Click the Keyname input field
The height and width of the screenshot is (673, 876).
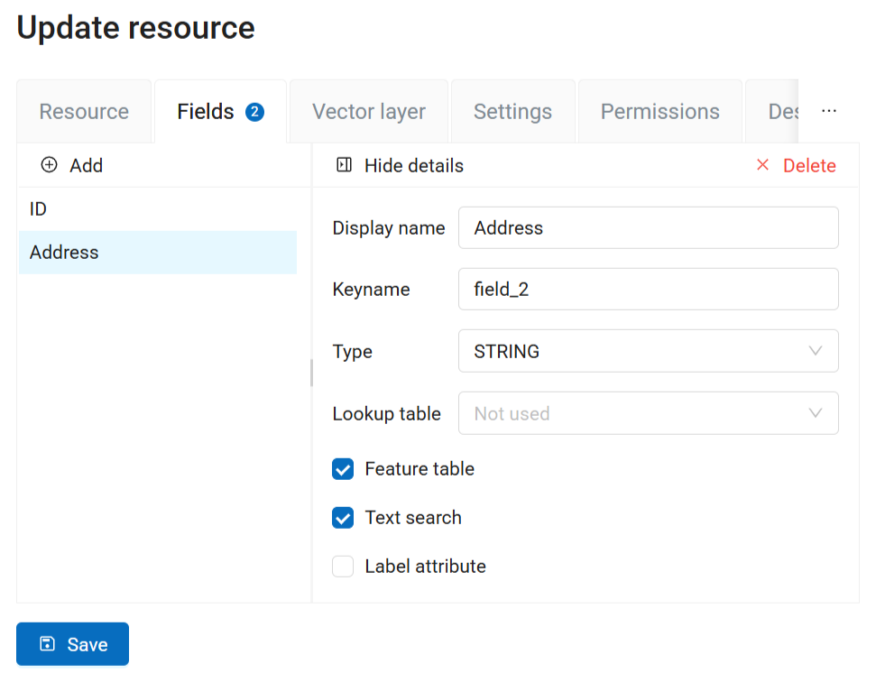pos(648,290)
